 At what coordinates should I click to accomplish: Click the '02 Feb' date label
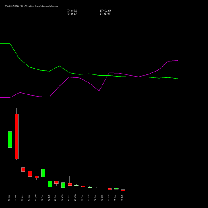[x=49, y=198]
